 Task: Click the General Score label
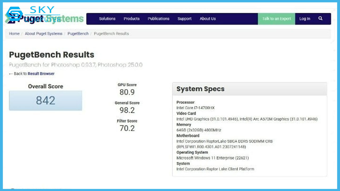click(x=127, y=103)
